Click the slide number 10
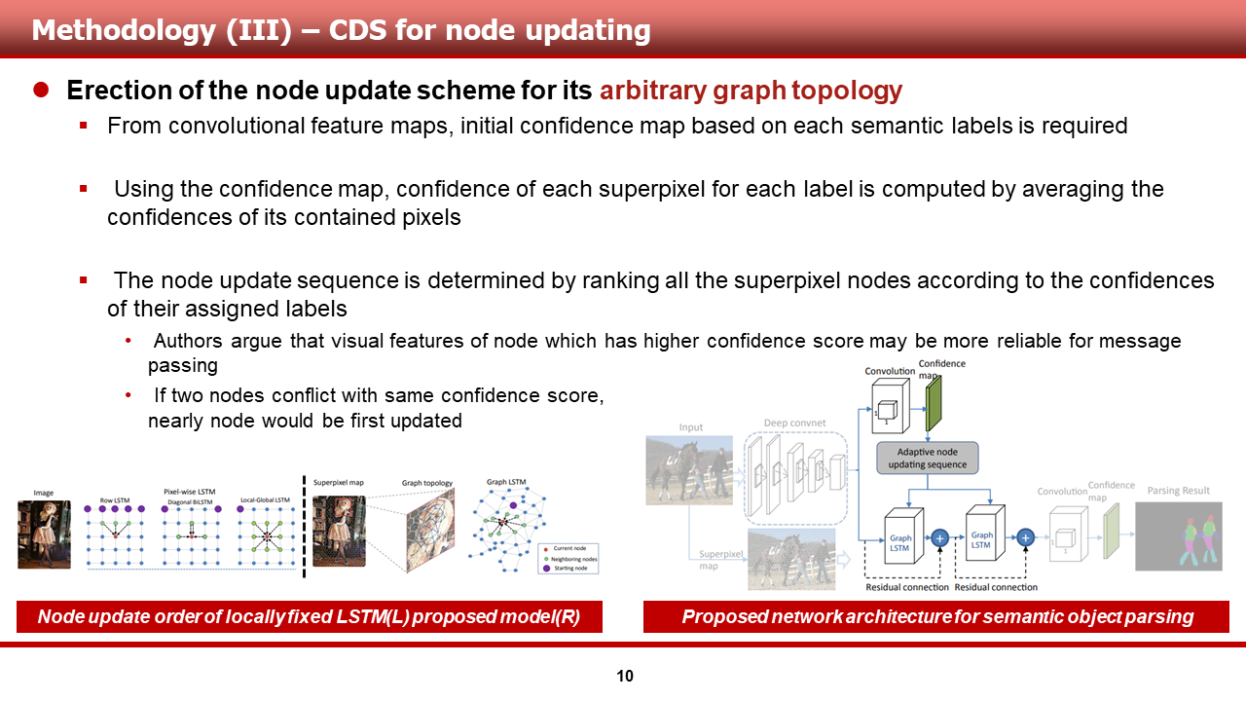This screenshot has height=701, width=1246. click(x=625, y=676)
